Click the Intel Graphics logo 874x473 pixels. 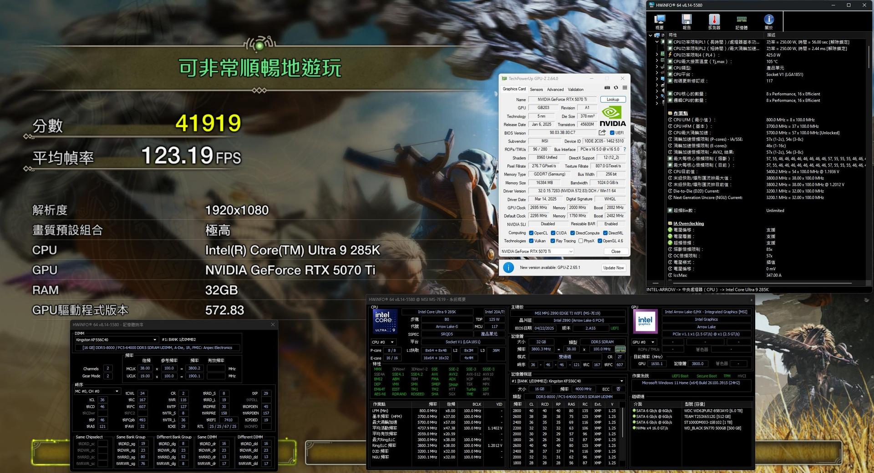[x=645, y=321]
